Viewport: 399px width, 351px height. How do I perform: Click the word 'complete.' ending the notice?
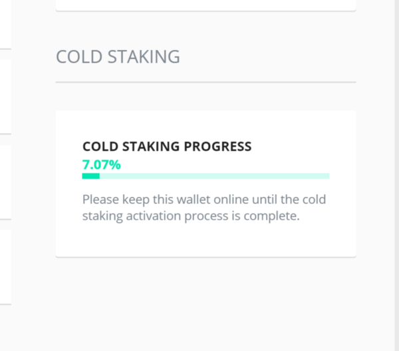point(271,216)
